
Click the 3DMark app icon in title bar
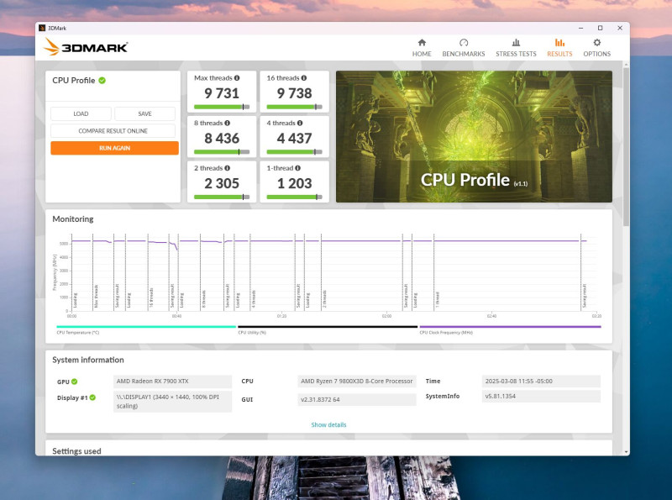41,28
